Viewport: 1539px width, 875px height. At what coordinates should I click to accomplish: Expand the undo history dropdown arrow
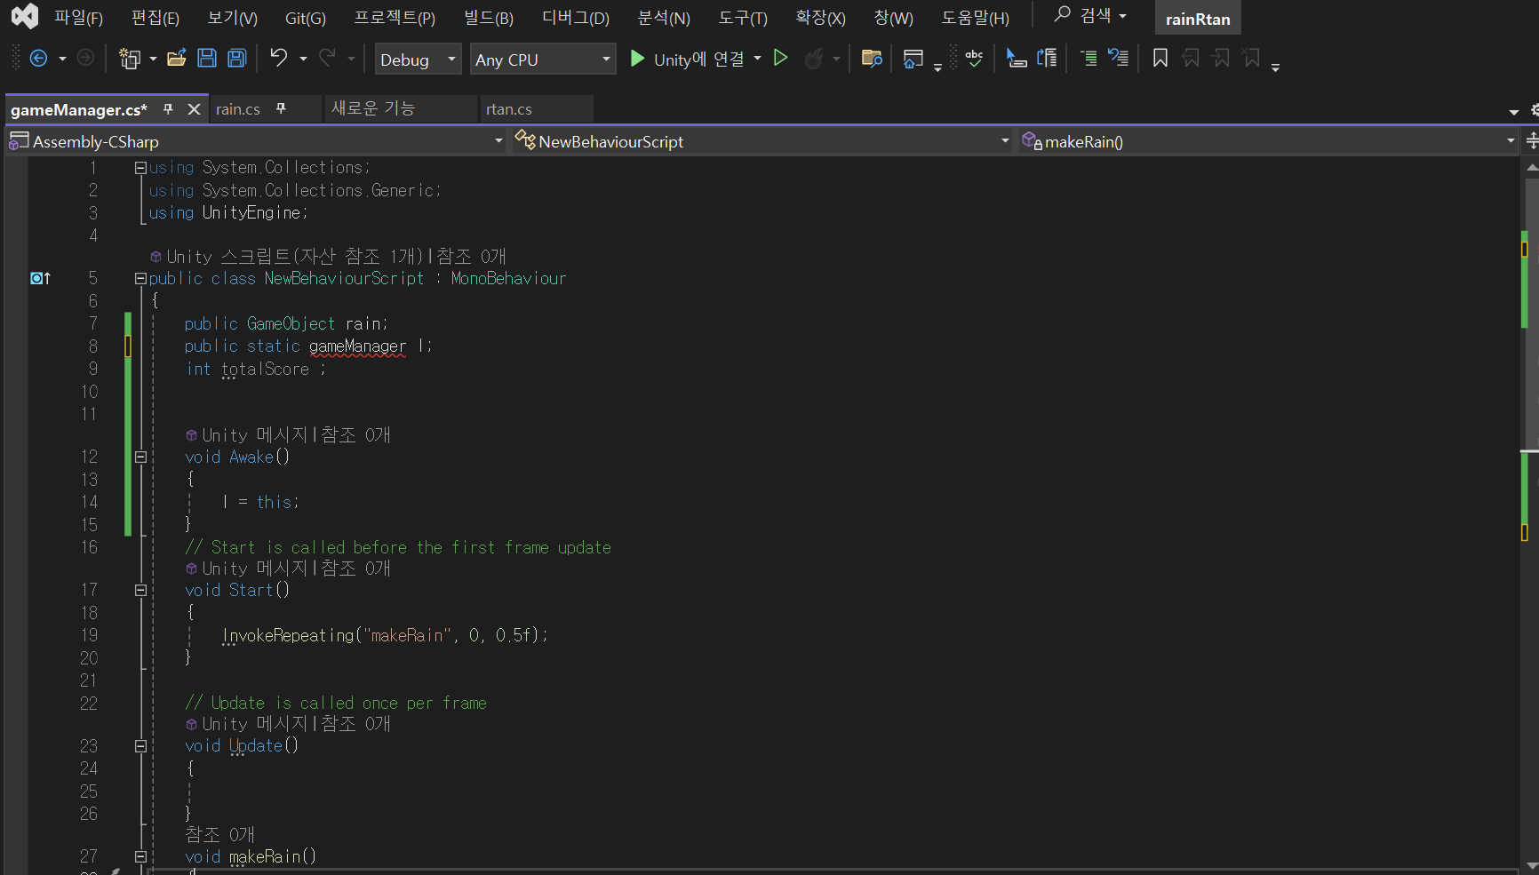[303, 59]
